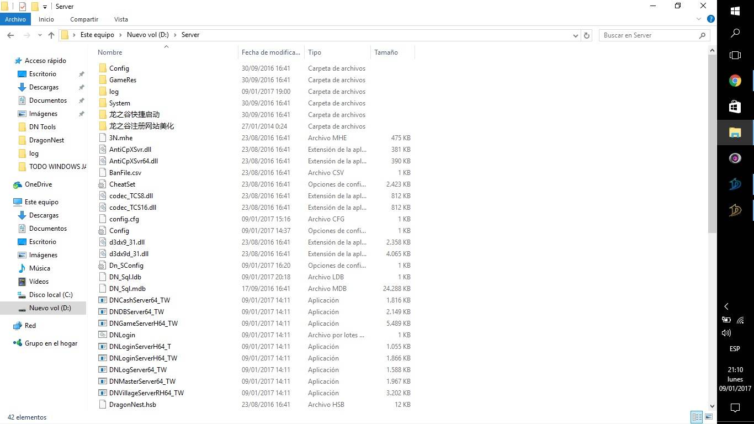Click the breadcrumb arrow after Nuevo vol (D:)
The height and width of the screenshot is (424, 754).
175,35
